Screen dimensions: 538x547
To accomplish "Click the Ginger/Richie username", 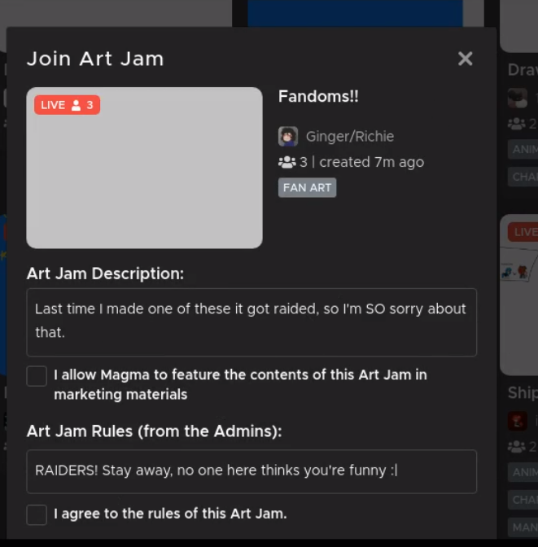I will [349, 137].
